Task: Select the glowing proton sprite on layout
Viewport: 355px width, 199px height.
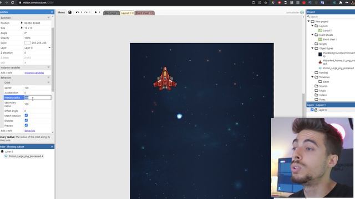Action: click(x=179, y=116)
